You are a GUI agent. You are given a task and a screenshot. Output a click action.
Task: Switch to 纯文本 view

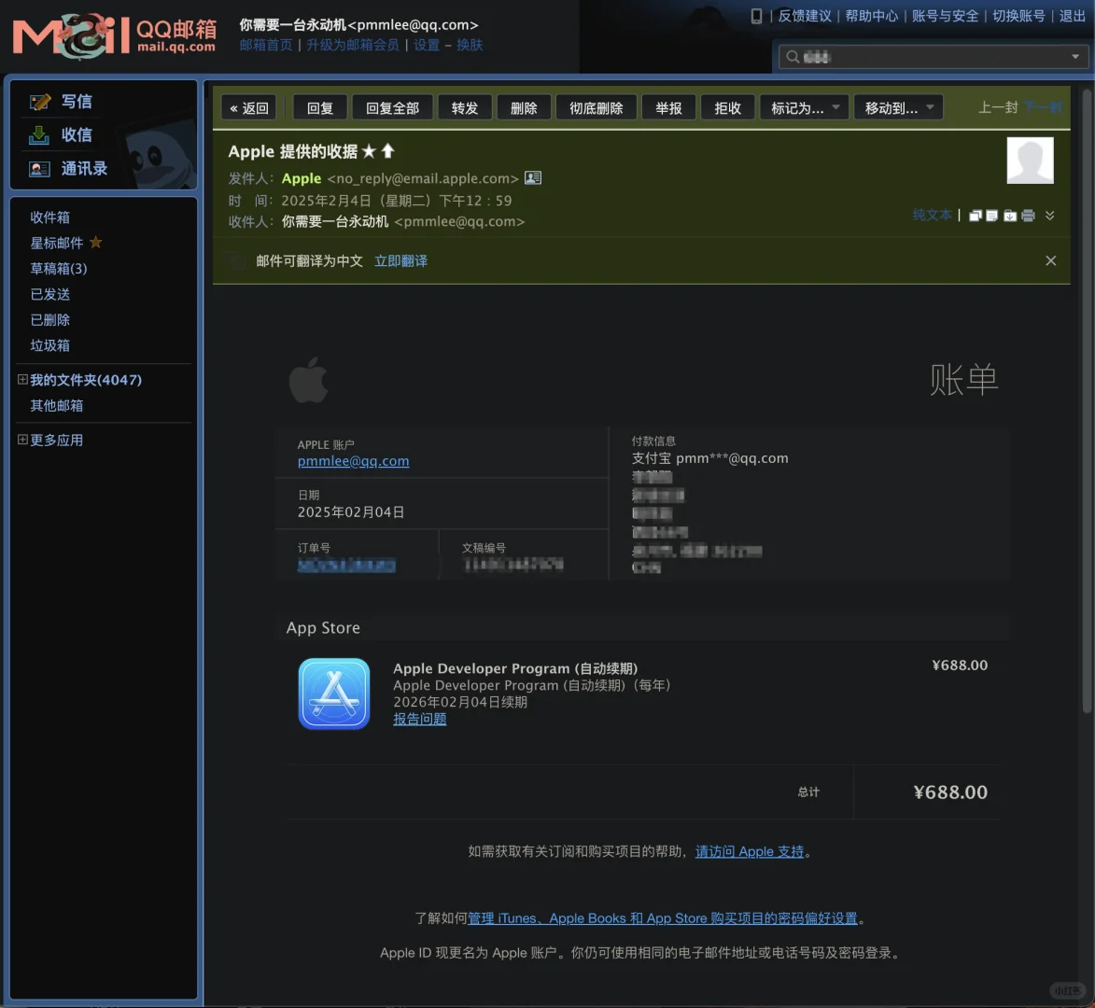933,215
